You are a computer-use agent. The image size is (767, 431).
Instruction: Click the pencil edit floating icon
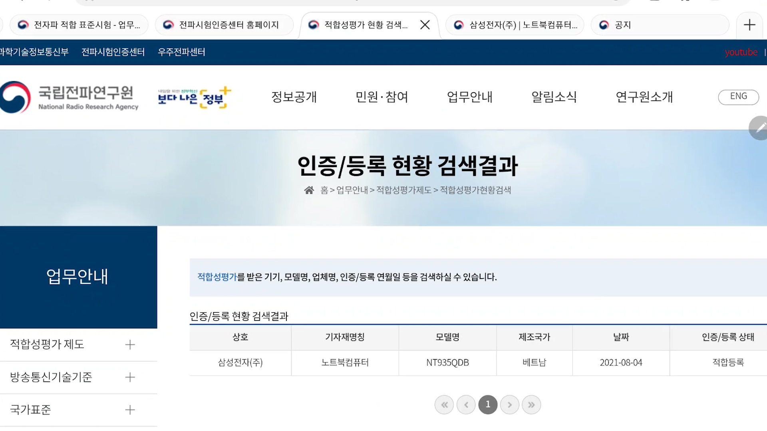pos(759,128)
